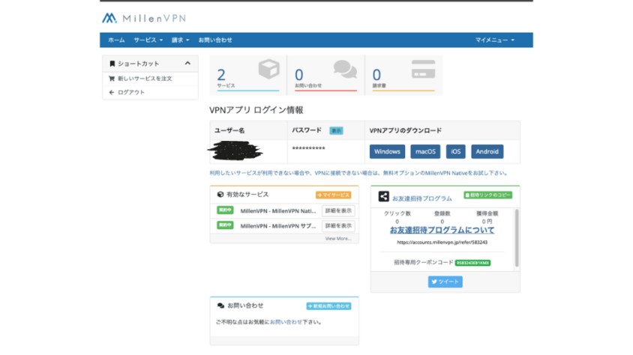This screenshot has height=355, width=633.
Task: Open the お友達招待プログラムについて link
Action: 442,230
